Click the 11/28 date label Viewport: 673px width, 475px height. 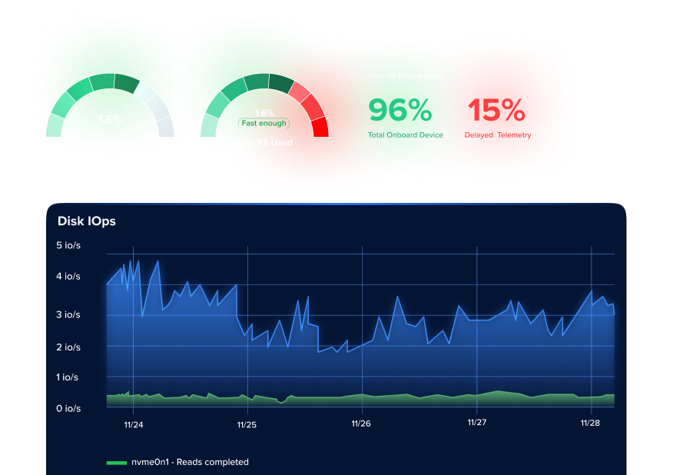[590, 423]
